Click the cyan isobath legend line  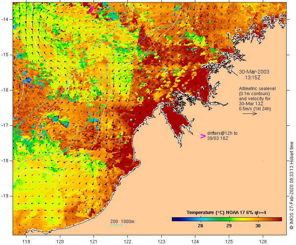click(117, 225)
